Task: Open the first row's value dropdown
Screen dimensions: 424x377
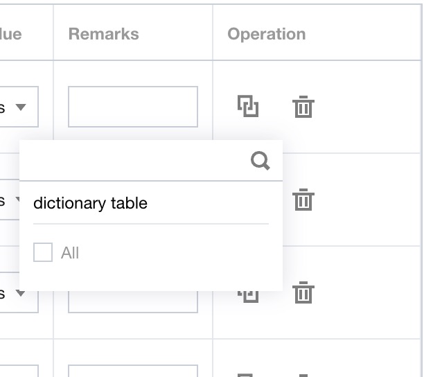Action: (18, 107)
